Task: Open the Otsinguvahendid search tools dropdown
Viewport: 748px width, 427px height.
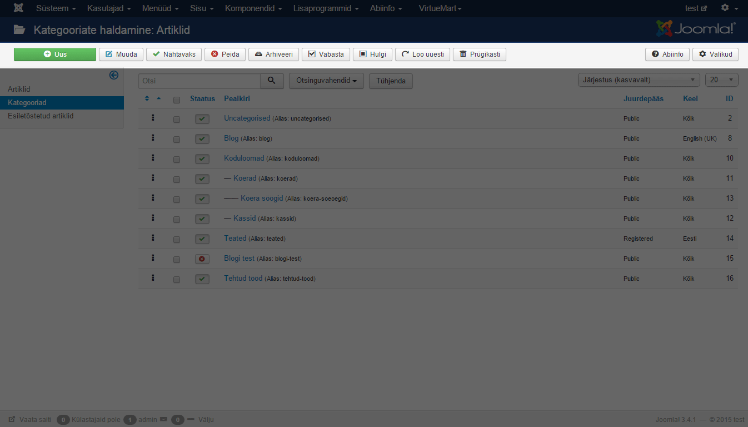Action: [326, 81]
